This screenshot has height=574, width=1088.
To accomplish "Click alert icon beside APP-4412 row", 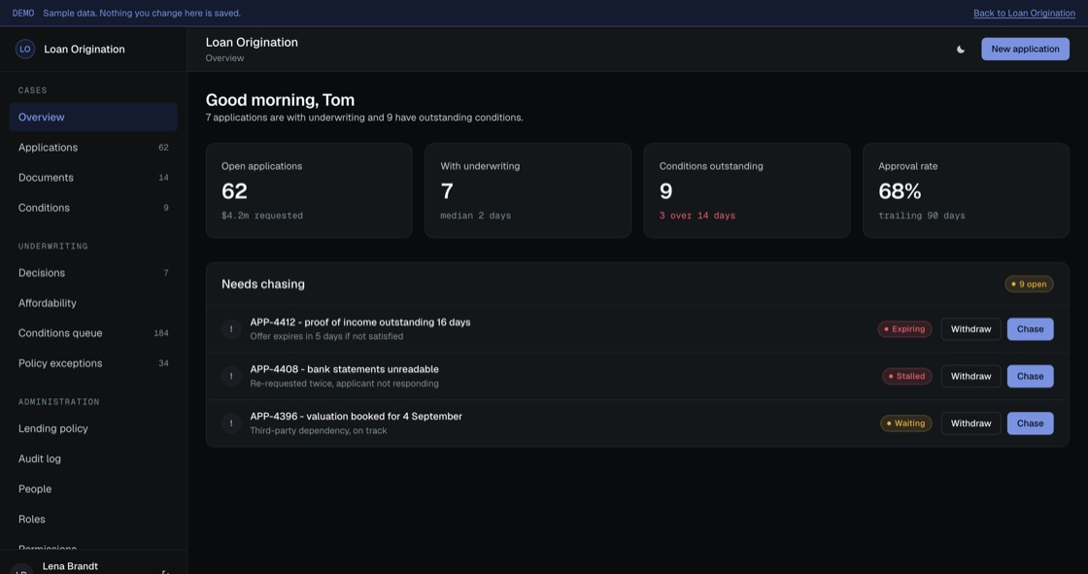I will pyautogui.click(x=231, y=329).
